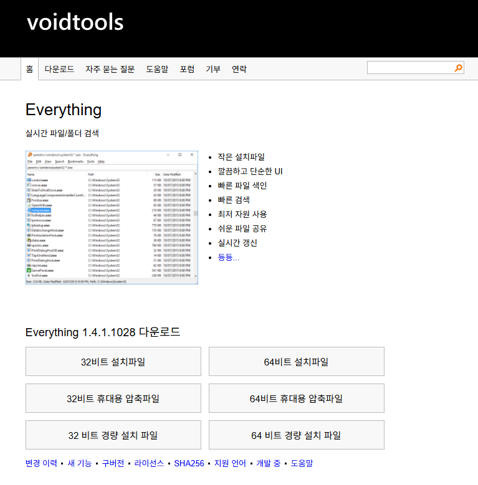This screenshot has height=485, width=478.
Task: Download the 32비트 설치파일
Action: 113,361
